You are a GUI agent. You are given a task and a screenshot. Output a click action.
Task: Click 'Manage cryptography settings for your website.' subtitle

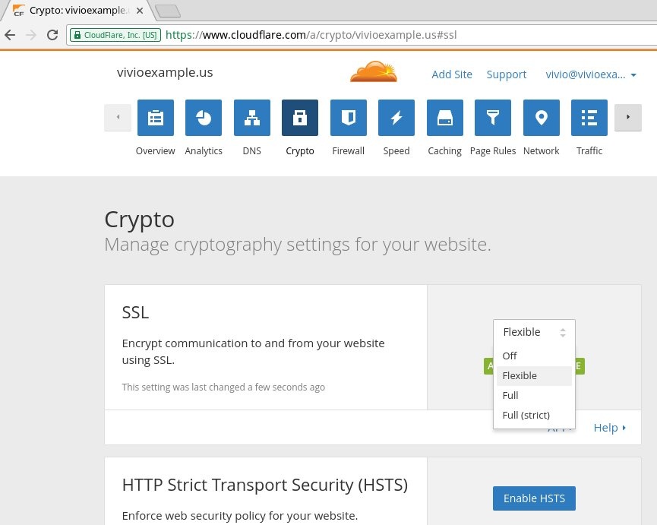click(x=298, y=245)
